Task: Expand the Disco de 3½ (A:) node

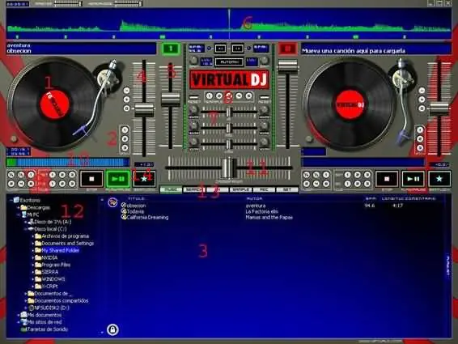Action: click(25, 222)
